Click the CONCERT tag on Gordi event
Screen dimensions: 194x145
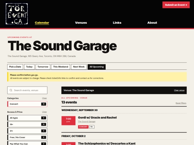click(x=83, y=127)
